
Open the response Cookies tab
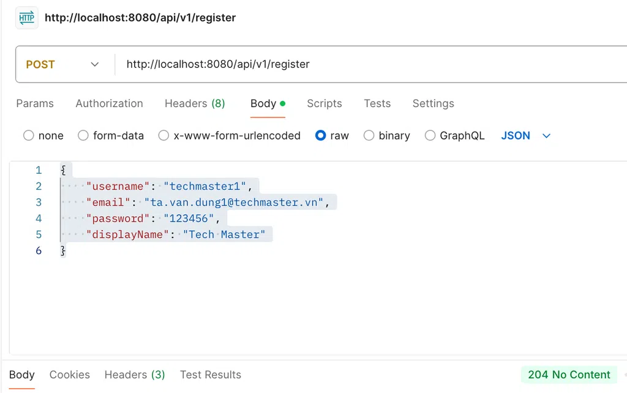tap(70, 375)
